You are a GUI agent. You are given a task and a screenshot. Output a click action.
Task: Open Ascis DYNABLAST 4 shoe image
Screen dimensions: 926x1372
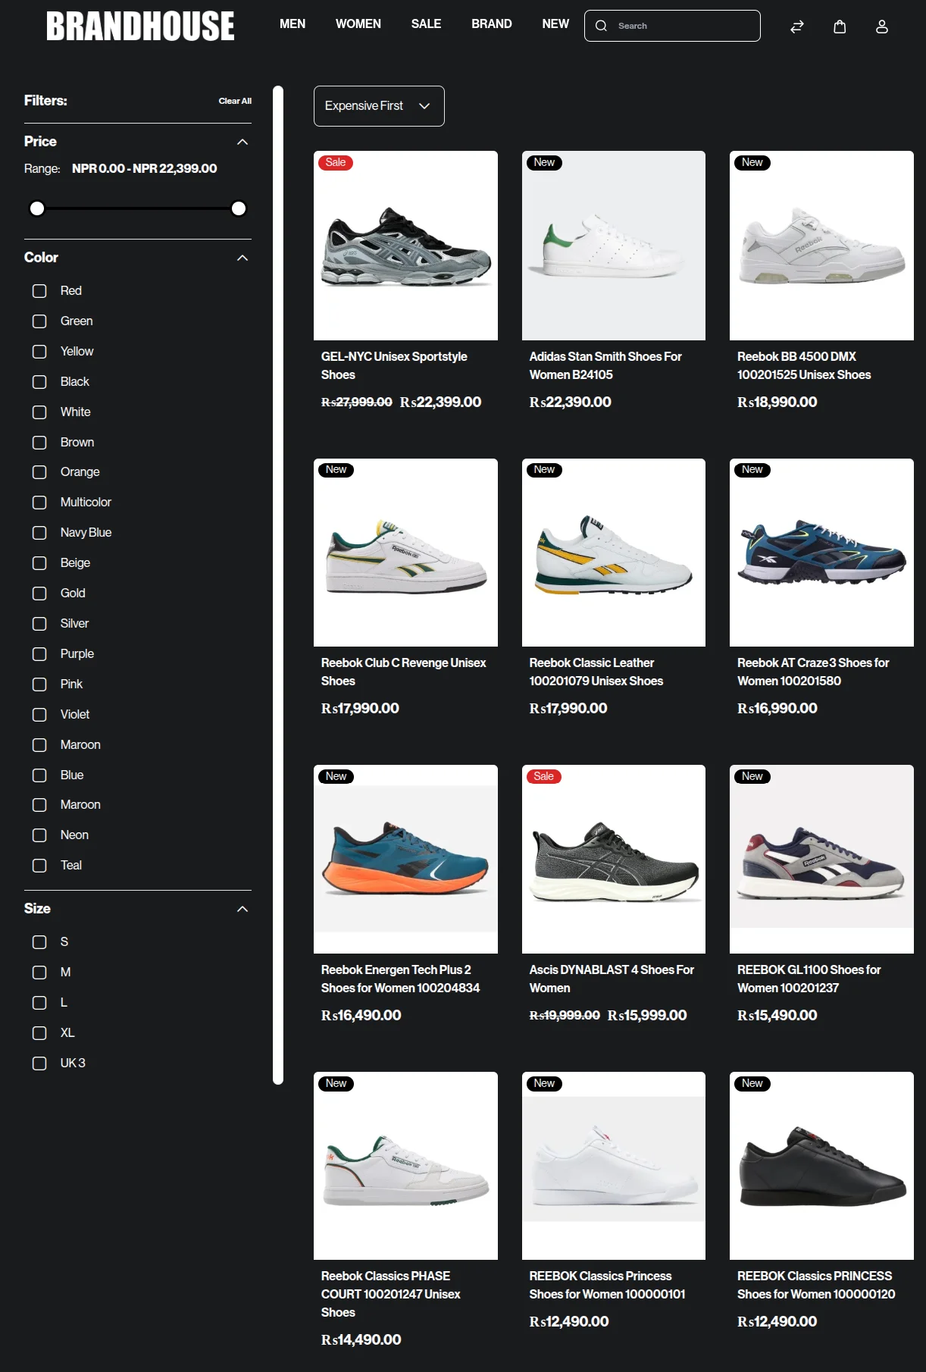[614, 859]
